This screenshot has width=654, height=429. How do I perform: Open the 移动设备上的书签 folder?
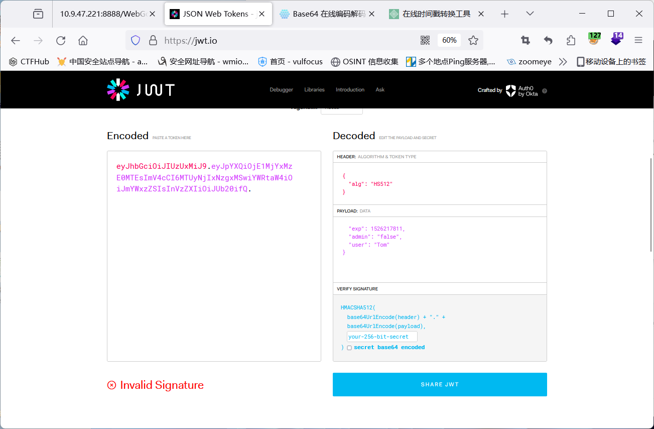click(611, 62)
